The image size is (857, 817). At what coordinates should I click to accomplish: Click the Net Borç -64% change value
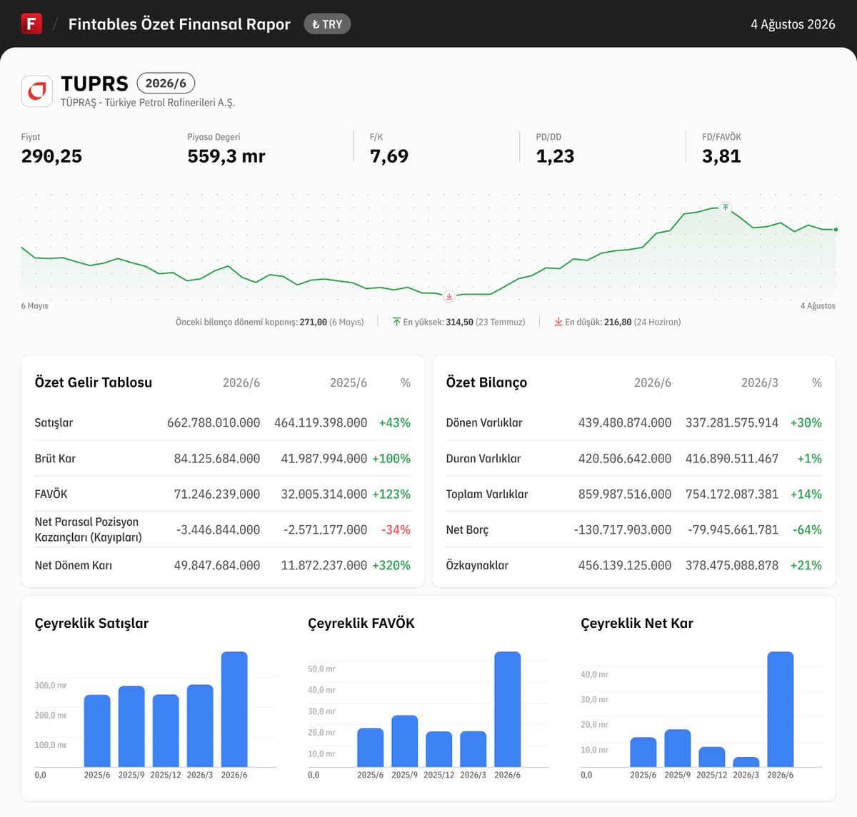(x=807, y=529)
